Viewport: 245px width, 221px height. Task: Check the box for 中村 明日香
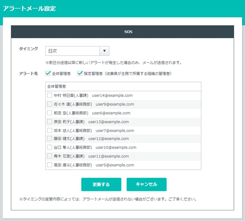point(50,95)
